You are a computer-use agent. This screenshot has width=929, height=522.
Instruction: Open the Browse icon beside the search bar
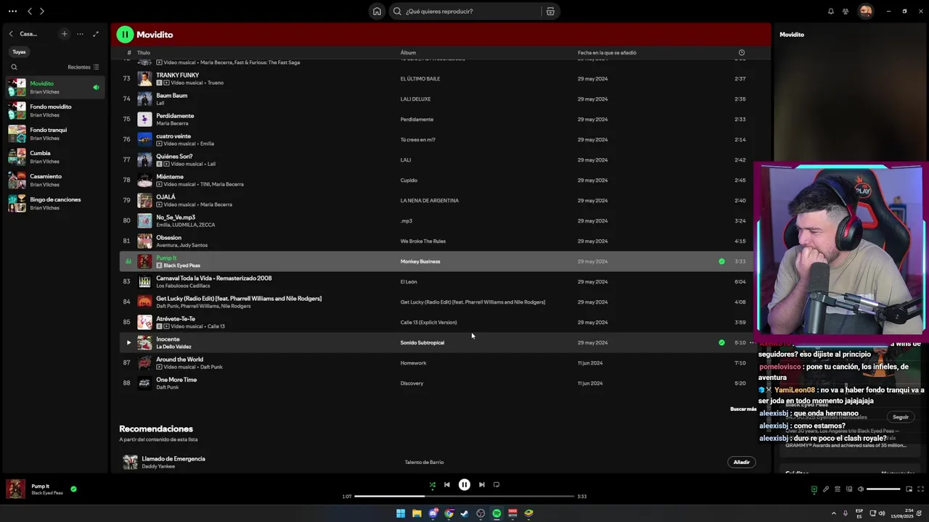point(550,11)
